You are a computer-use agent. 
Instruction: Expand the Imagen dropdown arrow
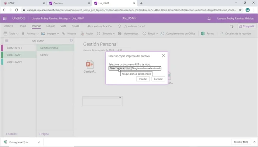[x=58, y=34]
